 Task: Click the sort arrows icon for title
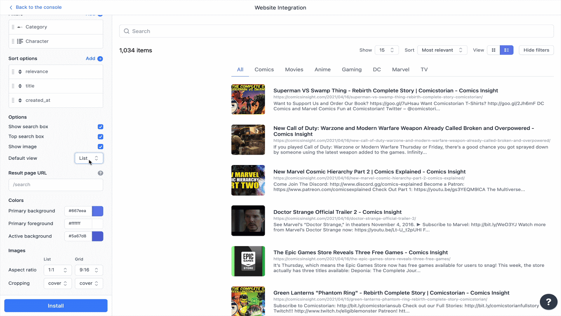[20, 86]
